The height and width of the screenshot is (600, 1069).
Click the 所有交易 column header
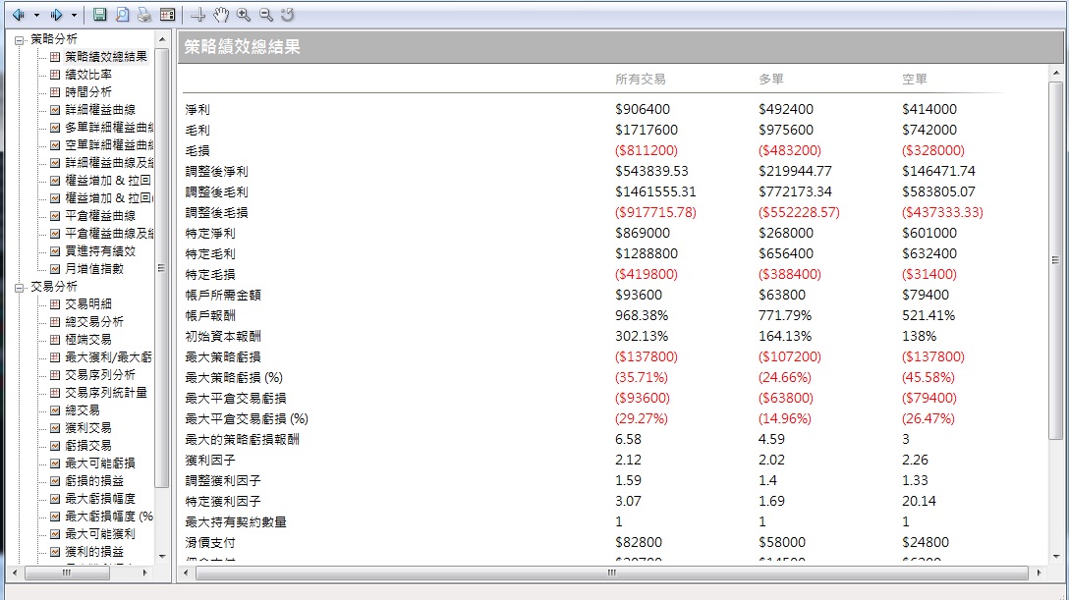(640, 79)
